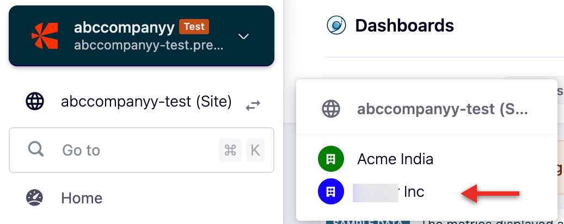Click the orange Test badge

tap(194, 26)
